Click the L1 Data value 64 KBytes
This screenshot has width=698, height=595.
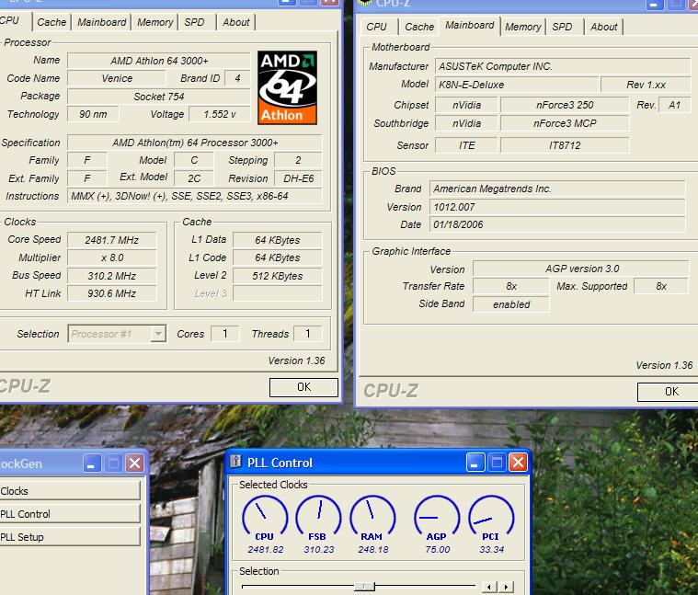coord(278,240)
